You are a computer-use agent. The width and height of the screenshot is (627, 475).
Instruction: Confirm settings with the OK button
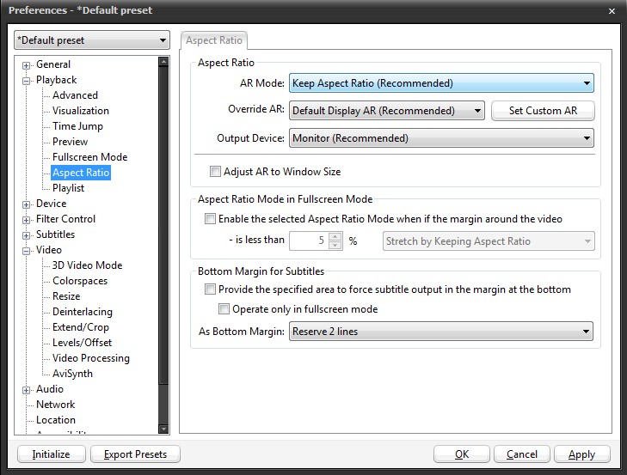click(462, 454)
